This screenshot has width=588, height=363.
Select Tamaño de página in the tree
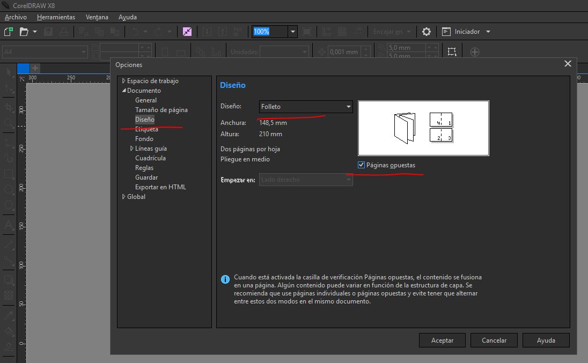tap(161, 110)
